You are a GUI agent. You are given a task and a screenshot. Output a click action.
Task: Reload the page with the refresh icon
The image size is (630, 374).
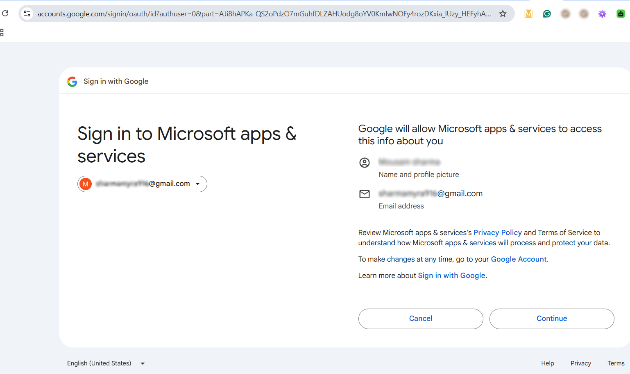click(x=5, y=13)
